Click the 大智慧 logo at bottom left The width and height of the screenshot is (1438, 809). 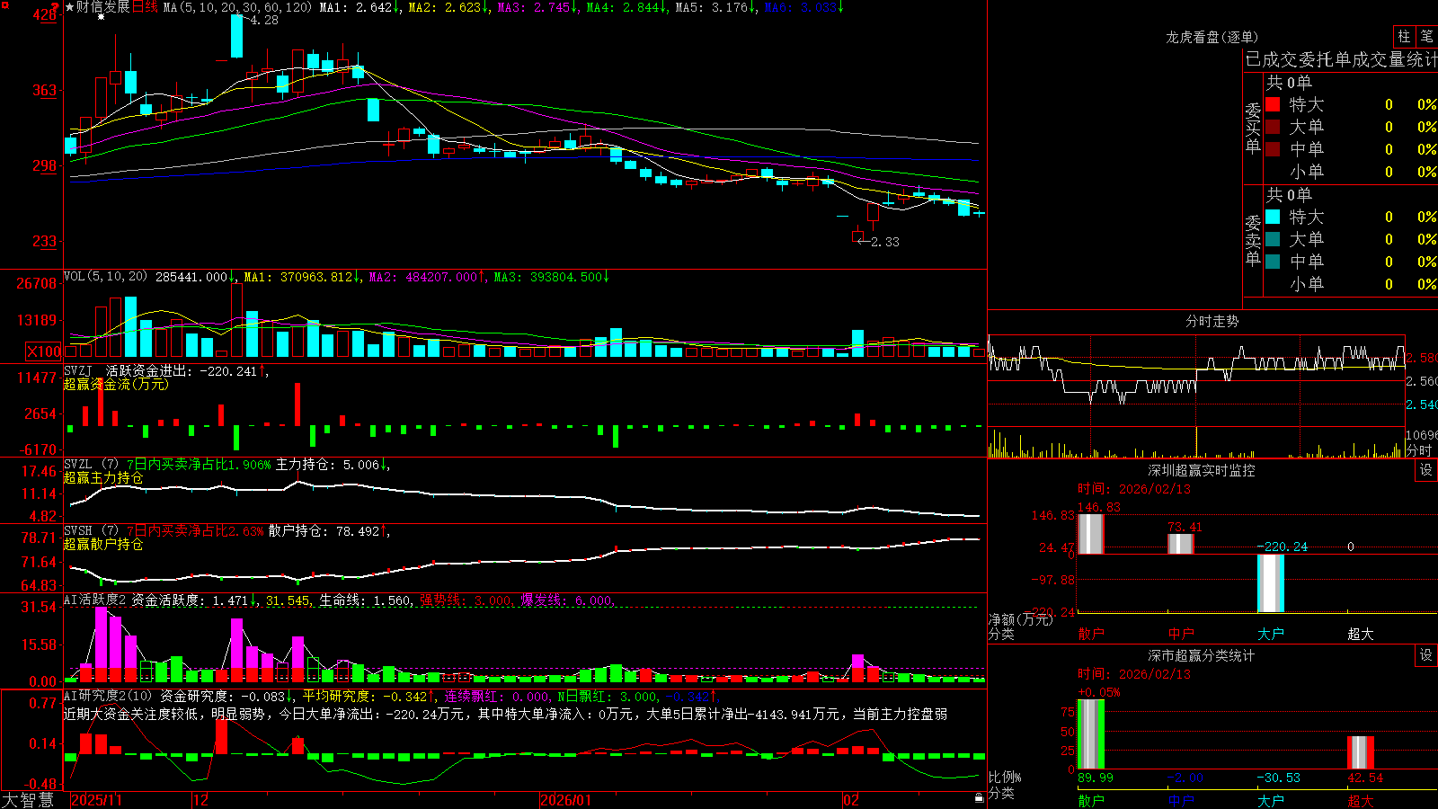[x=28, y=800]
